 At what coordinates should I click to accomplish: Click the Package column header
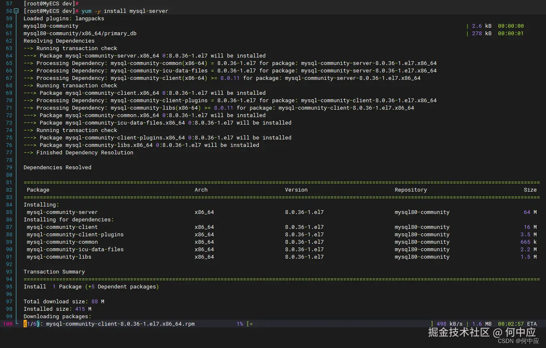pyautogui.click(x=38, y=190)
